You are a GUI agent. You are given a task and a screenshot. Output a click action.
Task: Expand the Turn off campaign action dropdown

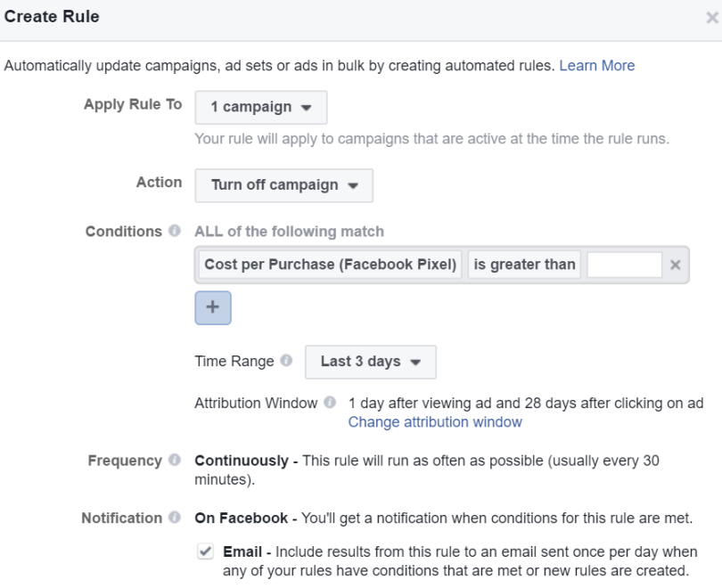coord(283,185)
